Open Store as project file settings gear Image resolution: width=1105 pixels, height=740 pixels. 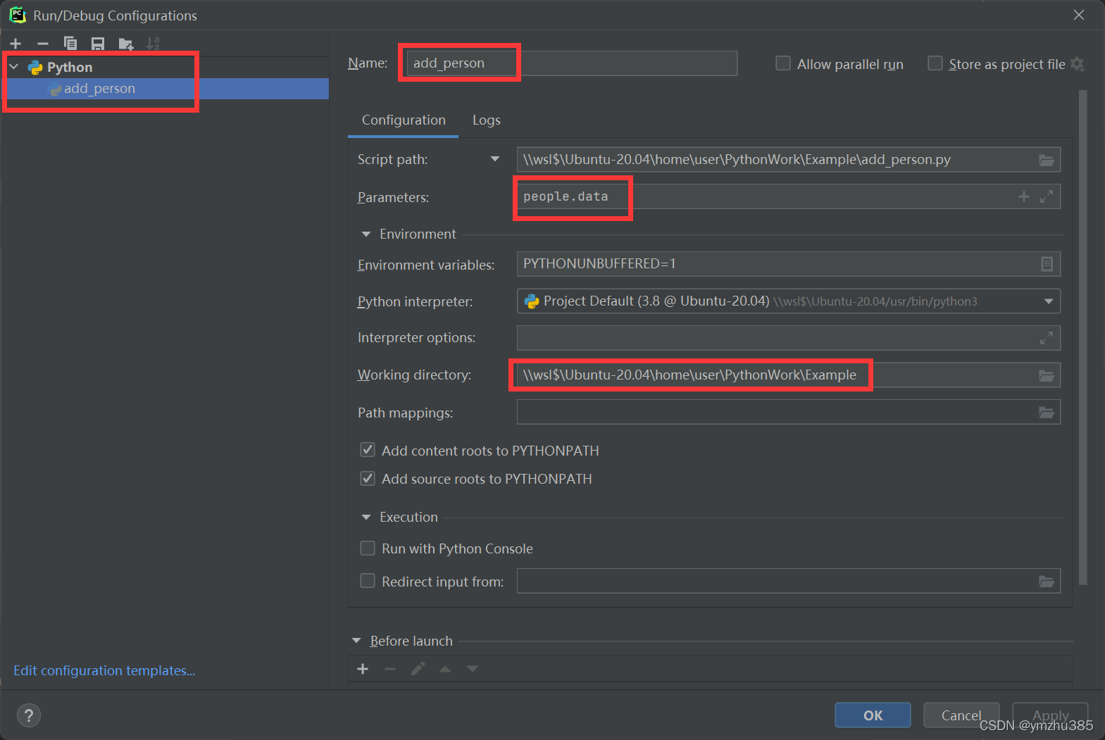pos(1077,64)
